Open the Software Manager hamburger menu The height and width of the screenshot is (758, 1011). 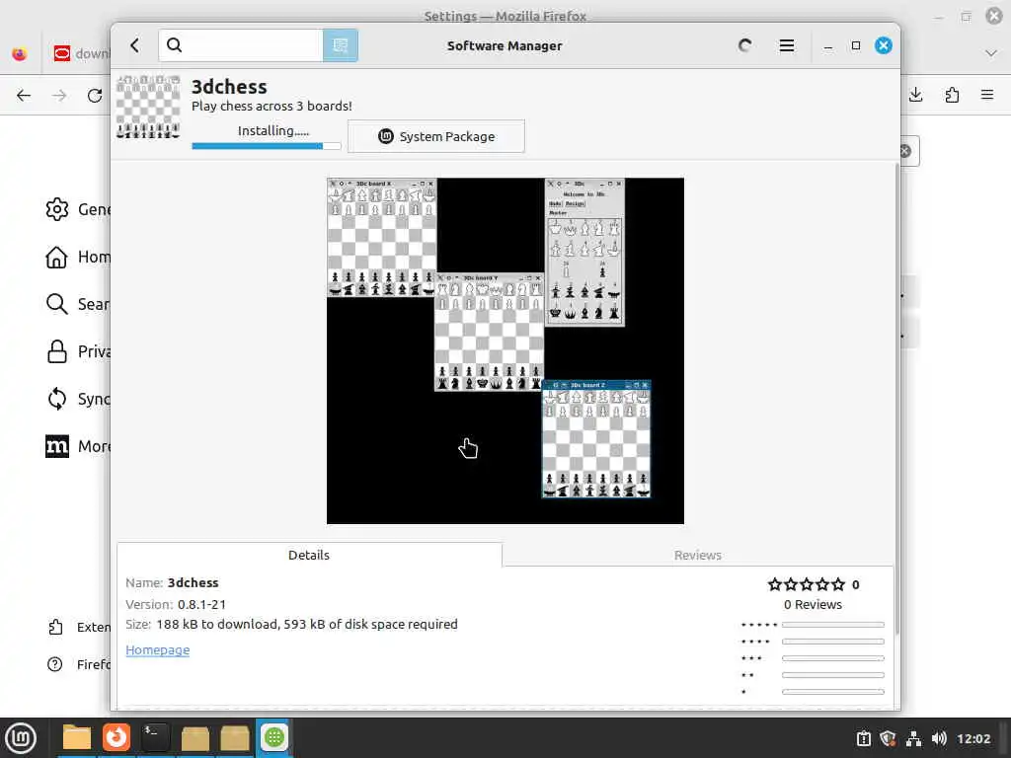point(787,45)
